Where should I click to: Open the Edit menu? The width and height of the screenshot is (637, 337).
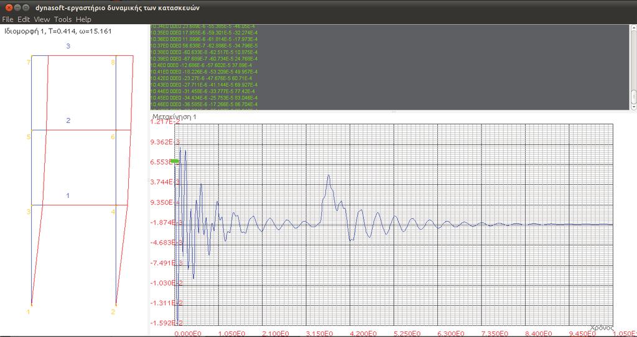click(24, 19)
